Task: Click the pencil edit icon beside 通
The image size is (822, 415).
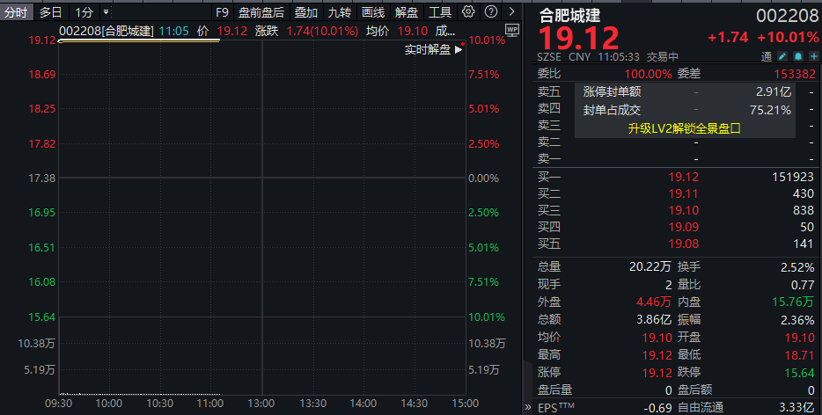Action: [x=782, y=56]
